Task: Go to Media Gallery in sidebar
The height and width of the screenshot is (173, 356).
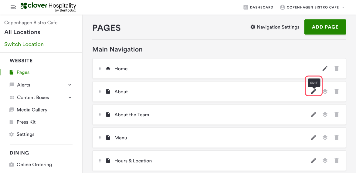Action: (x=32, y=110)
